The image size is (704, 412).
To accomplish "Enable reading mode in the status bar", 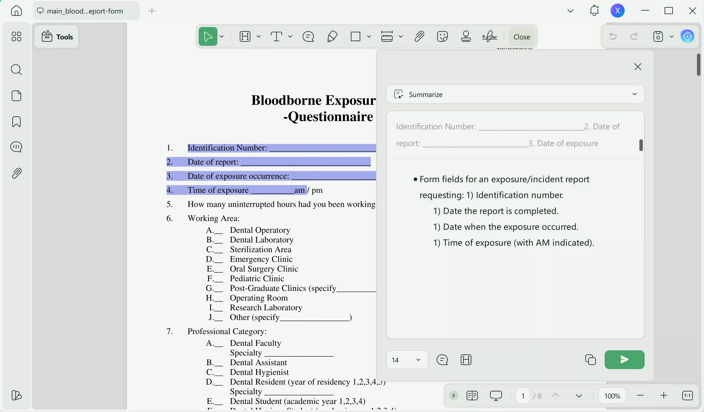I will coord(496,396).
